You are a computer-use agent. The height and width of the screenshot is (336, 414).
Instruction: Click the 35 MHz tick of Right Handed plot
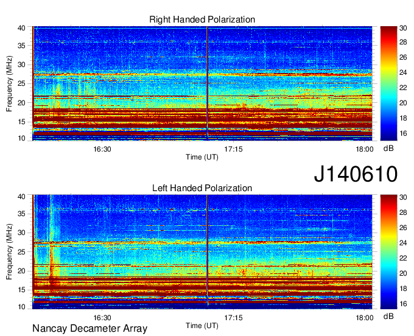[x=21, y=46]
